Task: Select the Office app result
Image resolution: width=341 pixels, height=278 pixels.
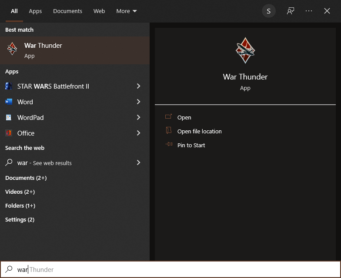Action: click(x=75, y=133)
